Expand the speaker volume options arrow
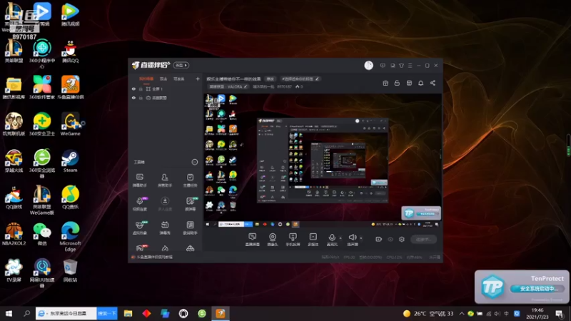Viewport: 571px width, 321px height. [x=361, y=238]
